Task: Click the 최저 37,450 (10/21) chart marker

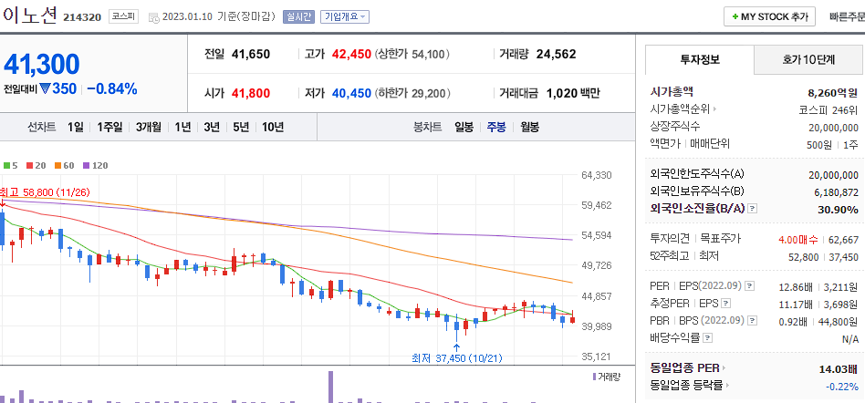Action: pyautogui.click(x=457, y=358)
